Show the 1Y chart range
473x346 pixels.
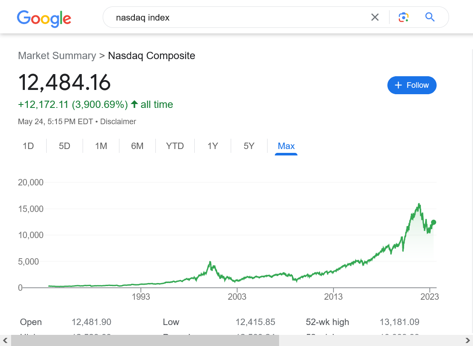(x=213, y=146)
